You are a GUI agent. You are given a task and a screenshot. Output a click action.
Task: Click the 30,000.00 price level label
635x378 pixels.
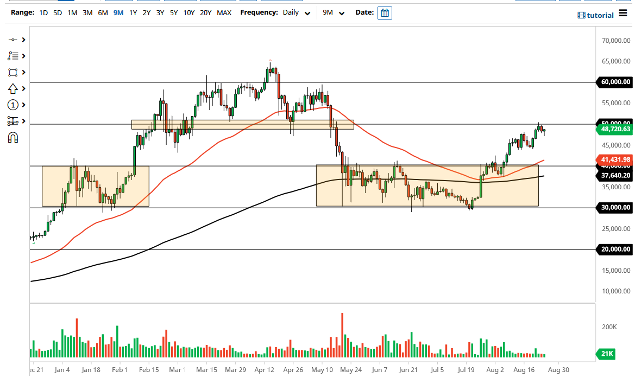pos(614,207)
